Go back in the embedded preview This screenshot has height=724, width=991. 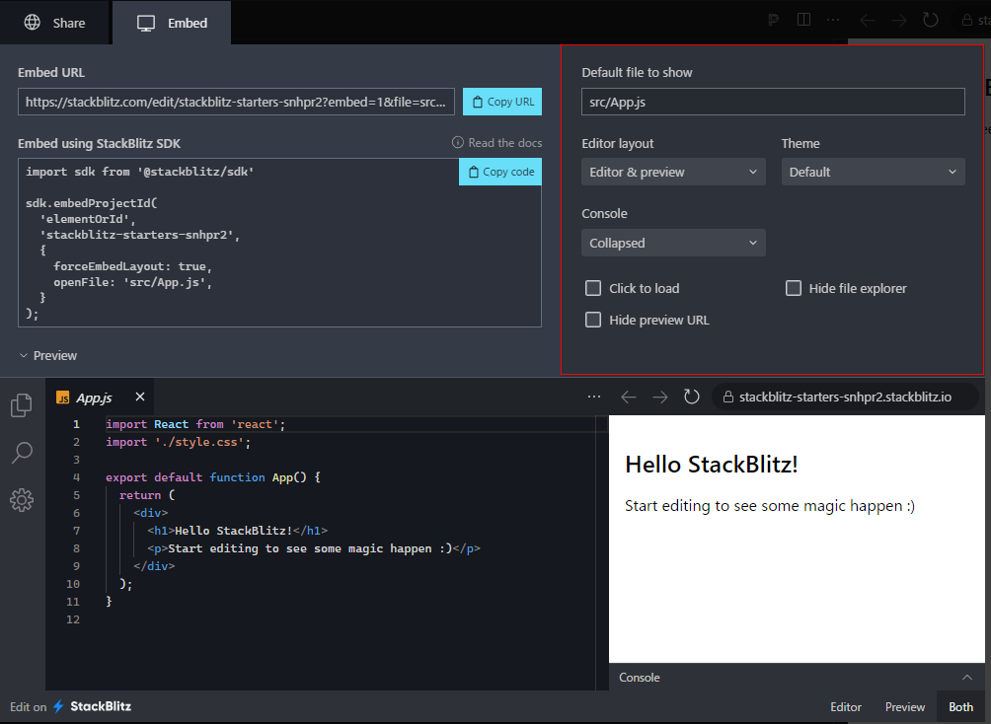pos(628,397)
